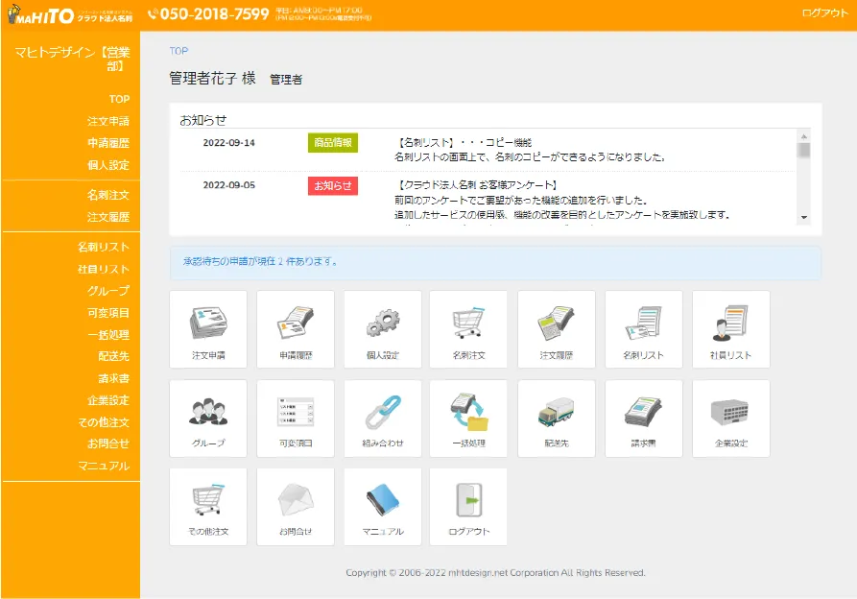Open 個人設定 via its gear icon
This screenshot has height=599, width=857.
tap(382, 328)
